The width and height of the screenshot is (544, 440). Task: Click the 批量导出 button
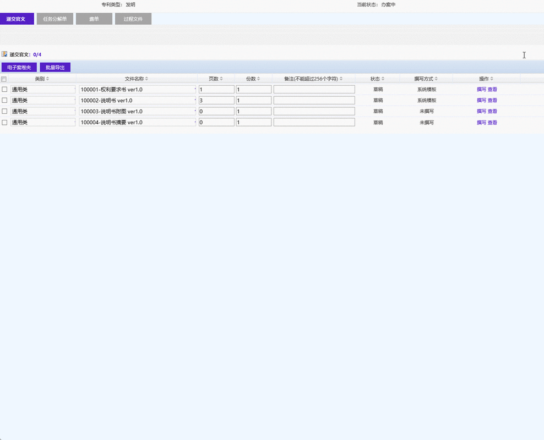(x=55, y=67)
